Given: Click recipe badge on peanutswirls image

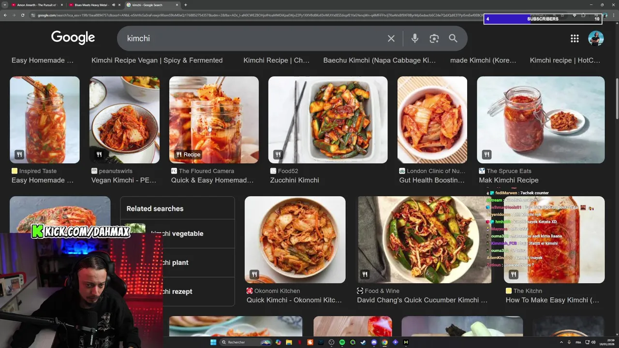Looking at the screenshot, I should tap(99, 155).
